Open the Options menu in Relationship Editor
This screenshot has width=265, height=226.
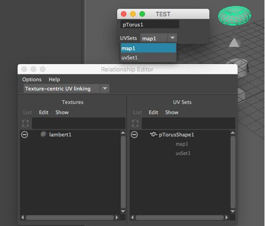tap(32, 80)
